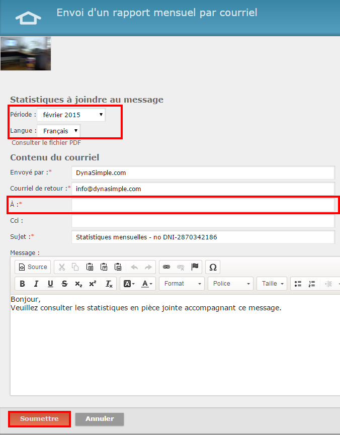Insert a link with the link icon
Screen dimensions: 340x435
(x=166, y=267)
